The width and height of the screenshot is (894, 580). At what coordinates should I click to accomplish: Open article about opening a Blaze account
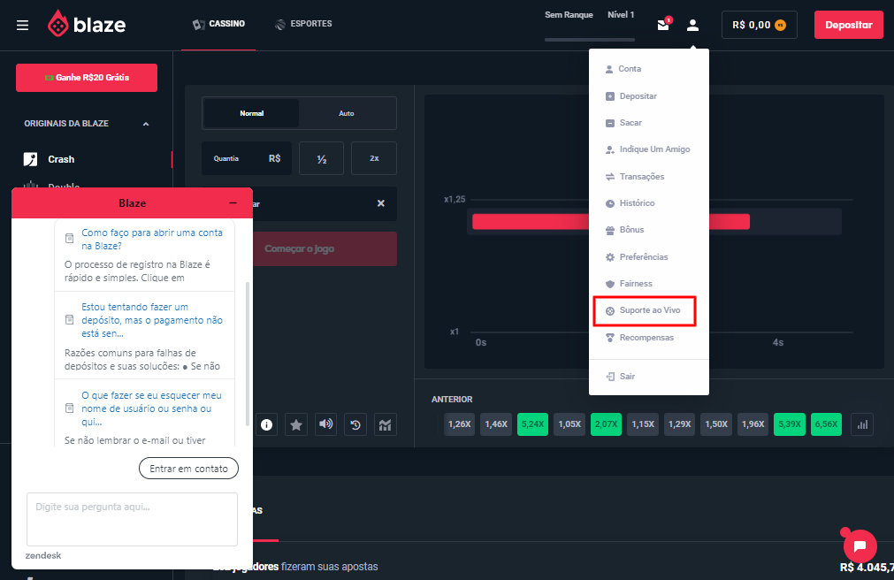pyautogui.click(x=152, y=240)
